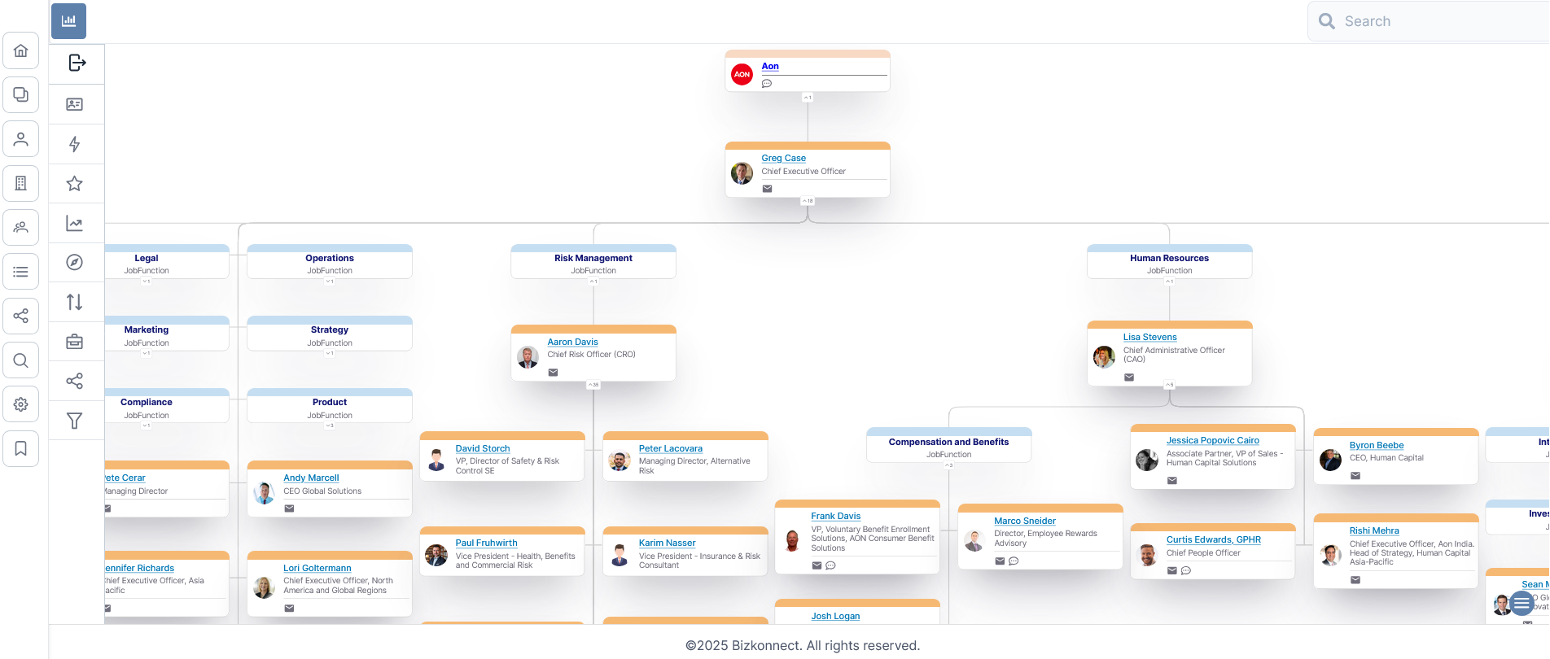The height and width of the screenshot is (659, 1550).
Task: Click the magnifier icon in left sidebar
Action: pyautogui.click(x=21, y=360)
